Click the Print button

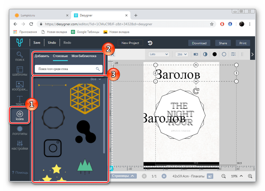point(243,43)
